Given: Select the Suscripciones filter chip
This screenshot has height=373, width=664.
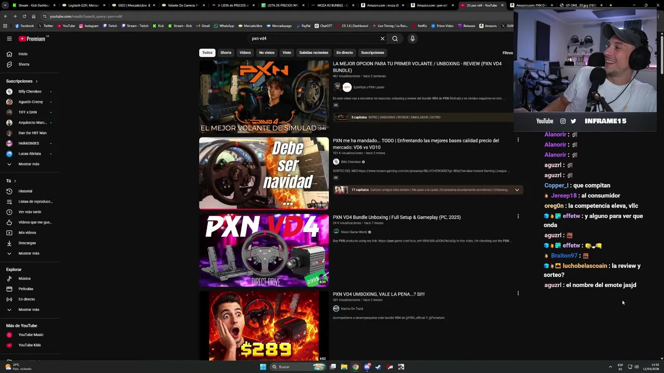Looking at the screenshot, I should [x=372, y=53].
